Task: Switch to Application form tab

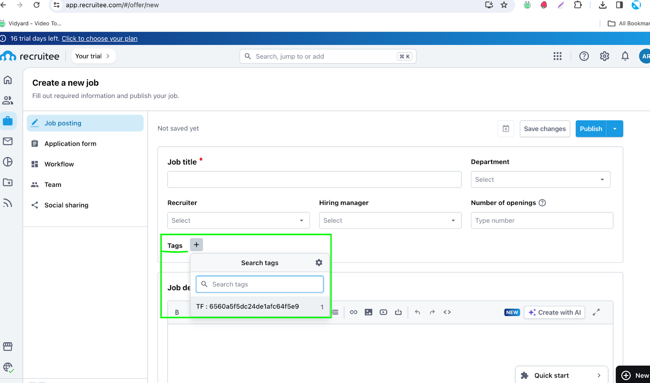Action: click(70, 144)
